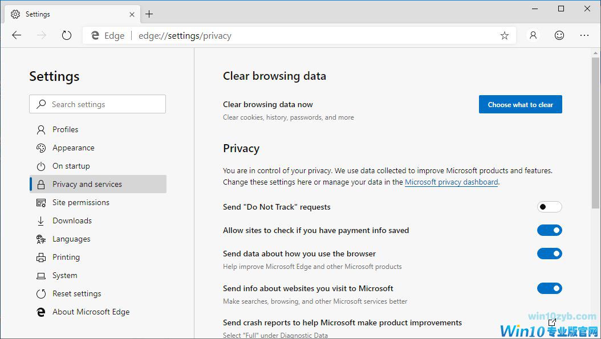Switch to the Settings tab
This screenshot has height=339, width=601.
(36, 14)
